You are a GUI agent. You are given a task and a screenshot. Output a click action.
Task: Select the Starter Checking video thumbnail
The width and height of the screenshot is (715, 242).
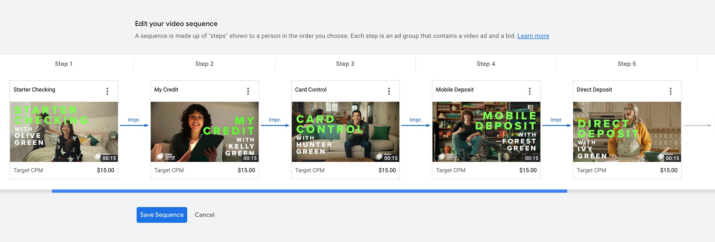click(x=64, y=132)
